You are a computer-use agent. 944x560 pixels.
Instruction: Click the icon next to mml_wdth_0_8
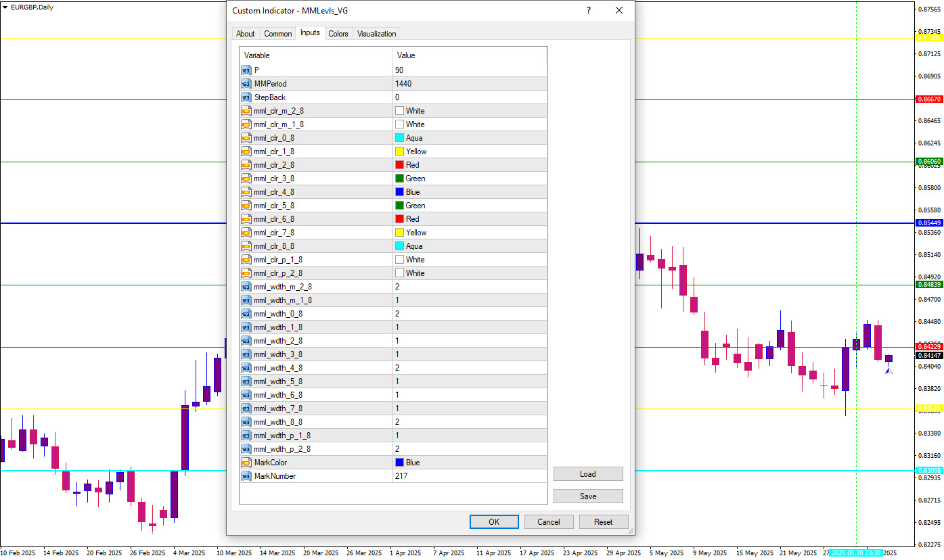tap(246, 314)
